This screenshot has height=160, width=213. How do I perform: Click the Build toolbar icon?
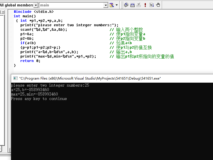click(x=132, y=5)
